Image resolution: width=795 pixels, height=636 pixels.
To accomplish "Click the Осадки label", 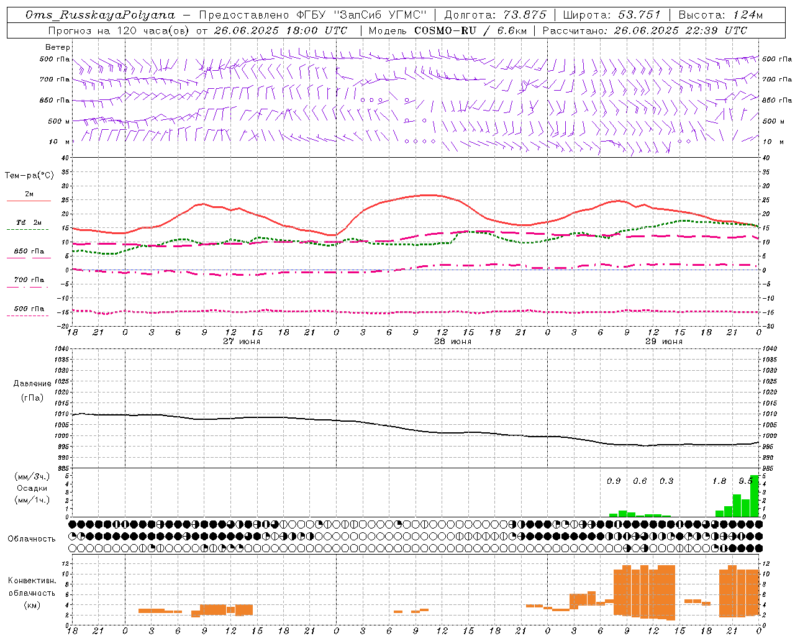I will click(x=32, y=488).
